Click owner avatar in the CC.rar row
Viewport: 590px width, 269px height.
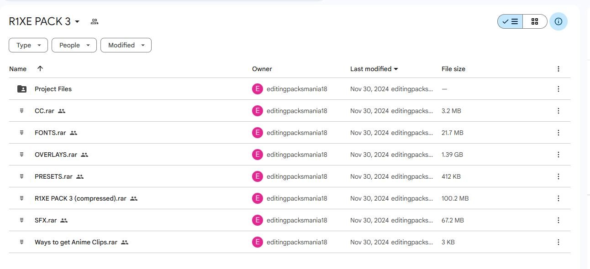point(258,111)
